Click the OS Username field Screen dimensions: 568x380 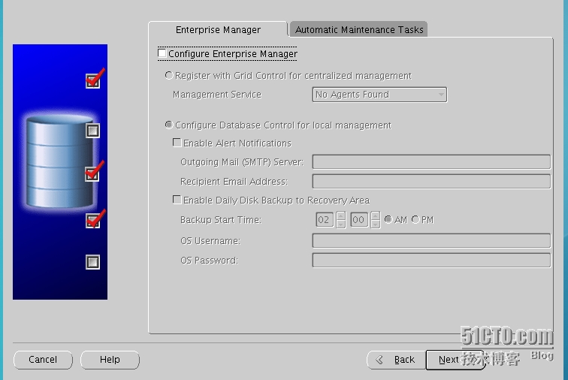click(x=431, y=240)
